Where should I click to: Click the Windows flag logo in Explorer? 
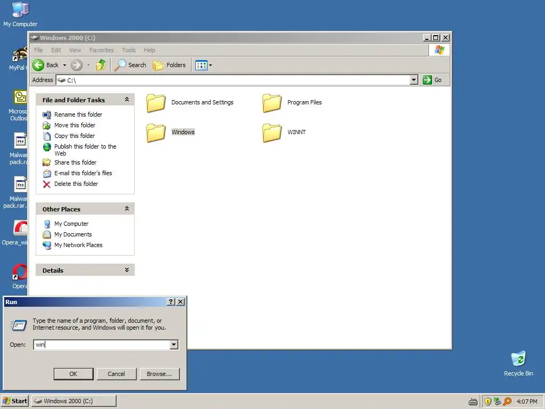pos(439,50)
